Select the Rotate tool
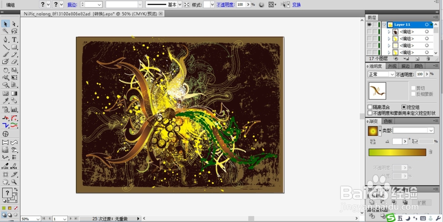The width and height of the screenshot is (443, 222). [5, 70]
